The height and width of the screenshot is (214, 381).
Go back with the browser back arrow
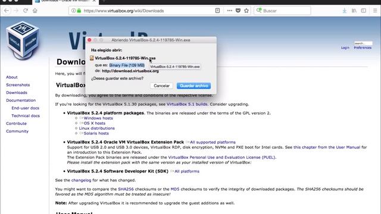[x=7, y=11]
